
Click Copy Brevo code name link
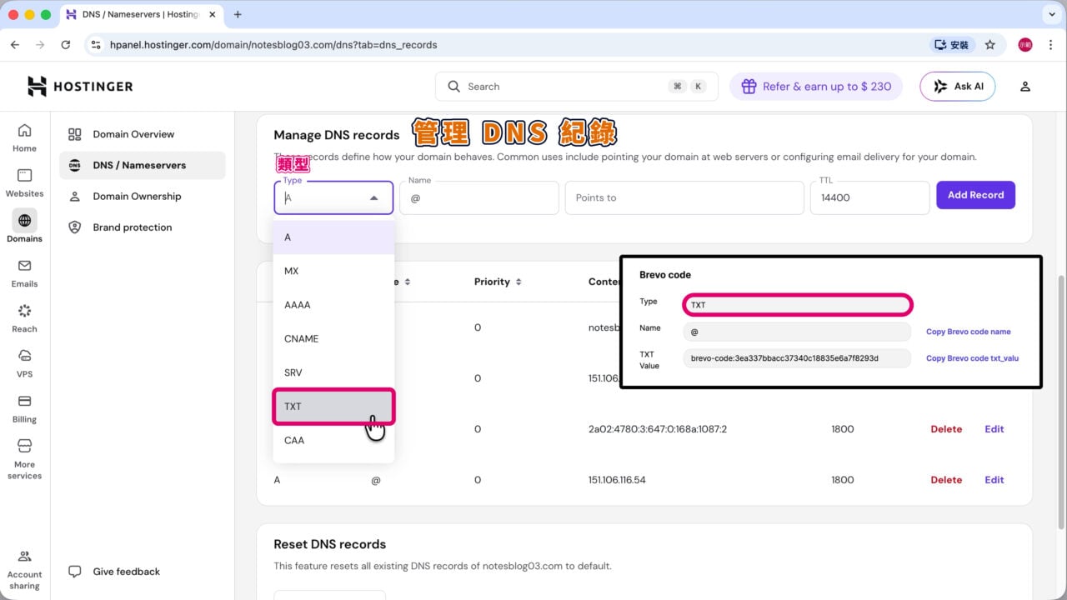[968, 332]
